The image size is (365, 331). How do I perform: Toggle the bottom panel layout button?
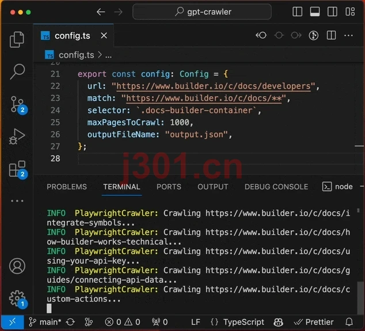click(315, 12)
